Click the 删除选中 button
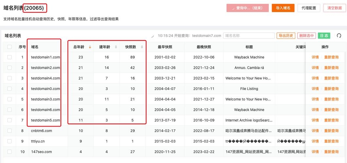Viewport: 347px width, 163px height. (306, 36)
